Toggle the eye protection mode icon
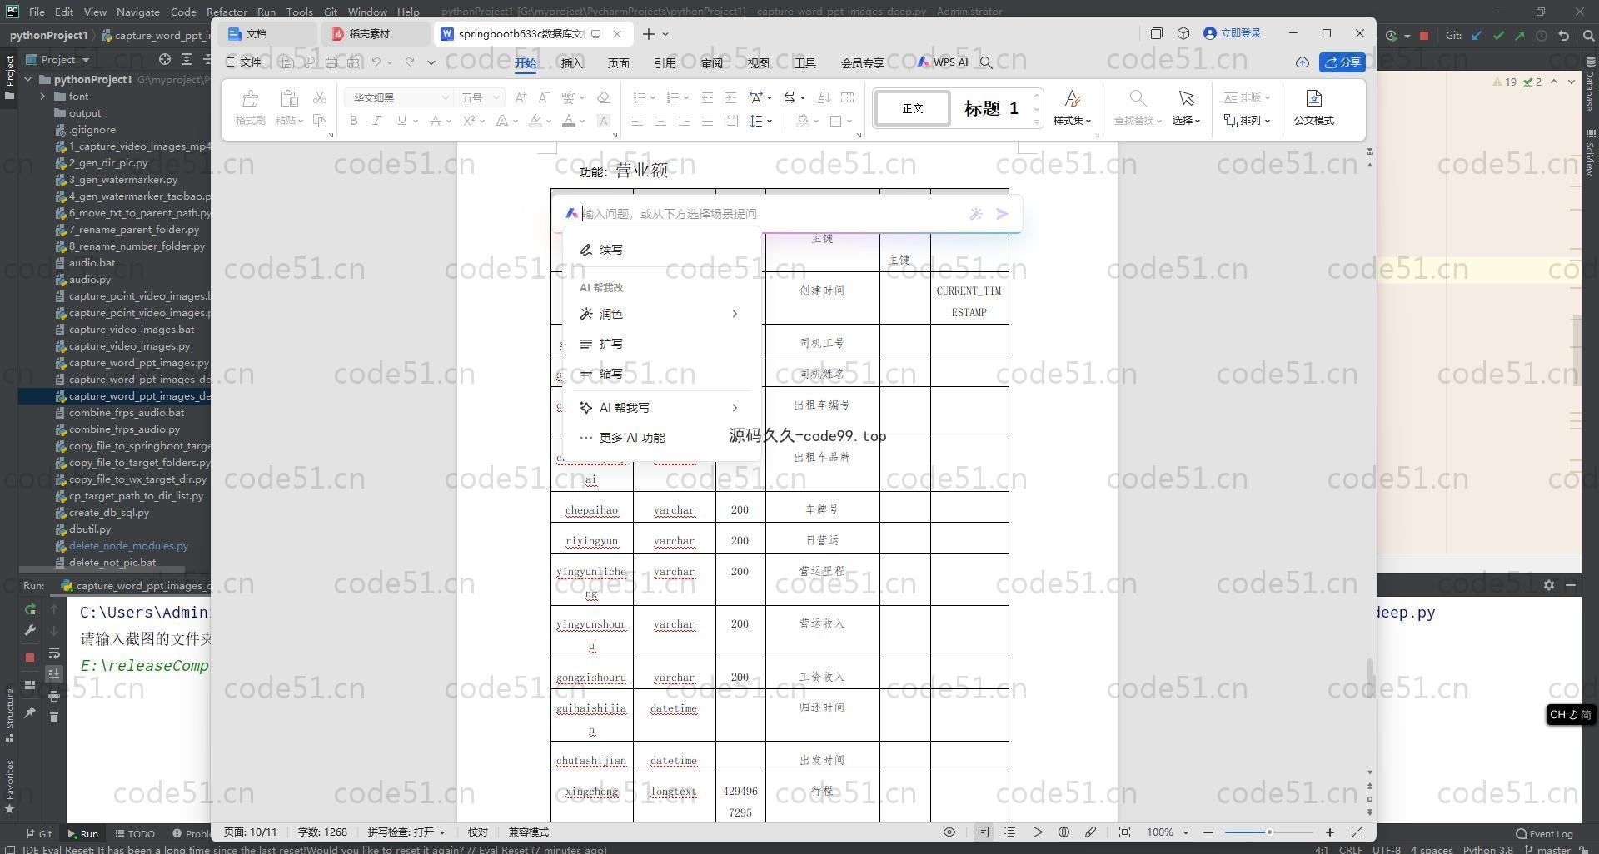 coord(949,832)
